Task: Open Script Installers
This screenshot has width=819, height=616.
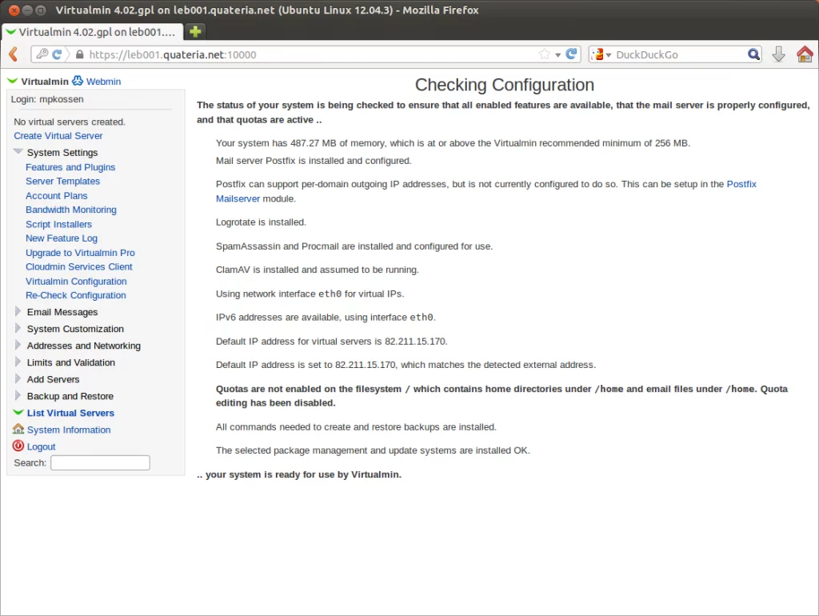Action: click(x=58, y=225)
